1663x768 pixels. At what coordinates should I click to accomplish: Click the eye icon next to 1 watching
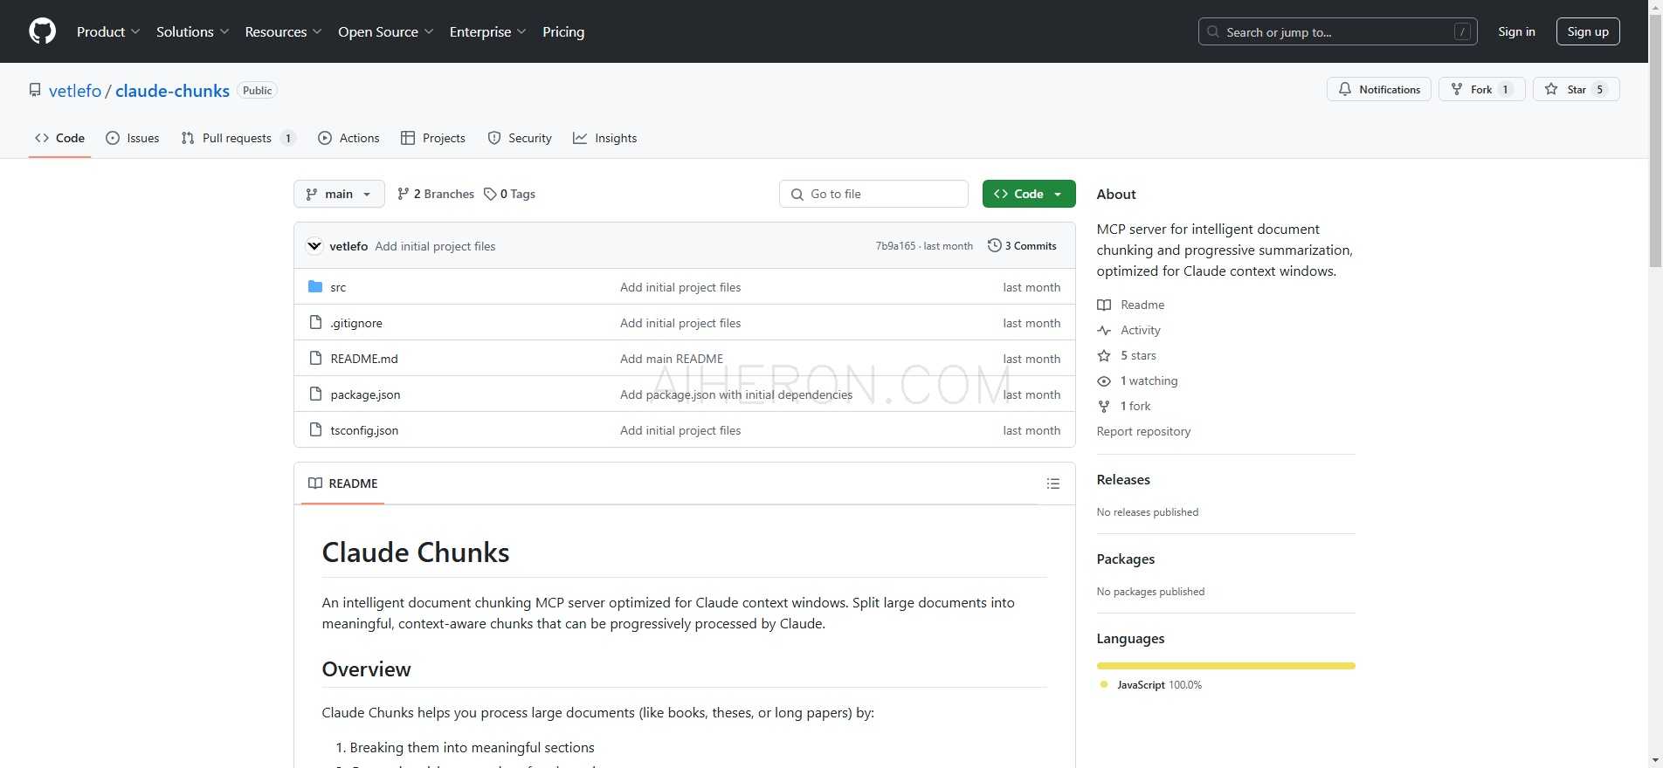(1104, 381)
